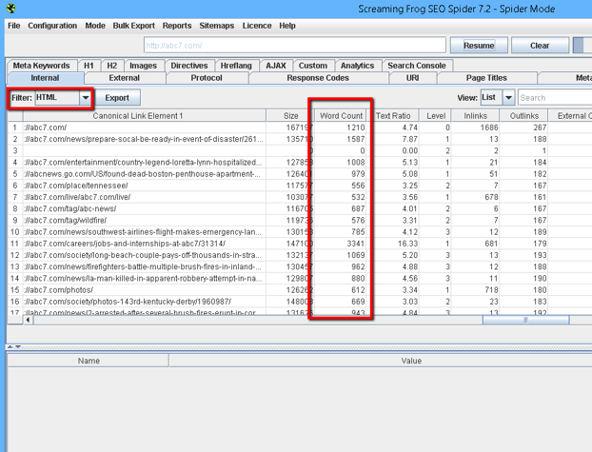Select the Response Codes tab
Image resolution: width=592 pixels, height=452 pixels.
pyautogui.click(x=318, y=78)
